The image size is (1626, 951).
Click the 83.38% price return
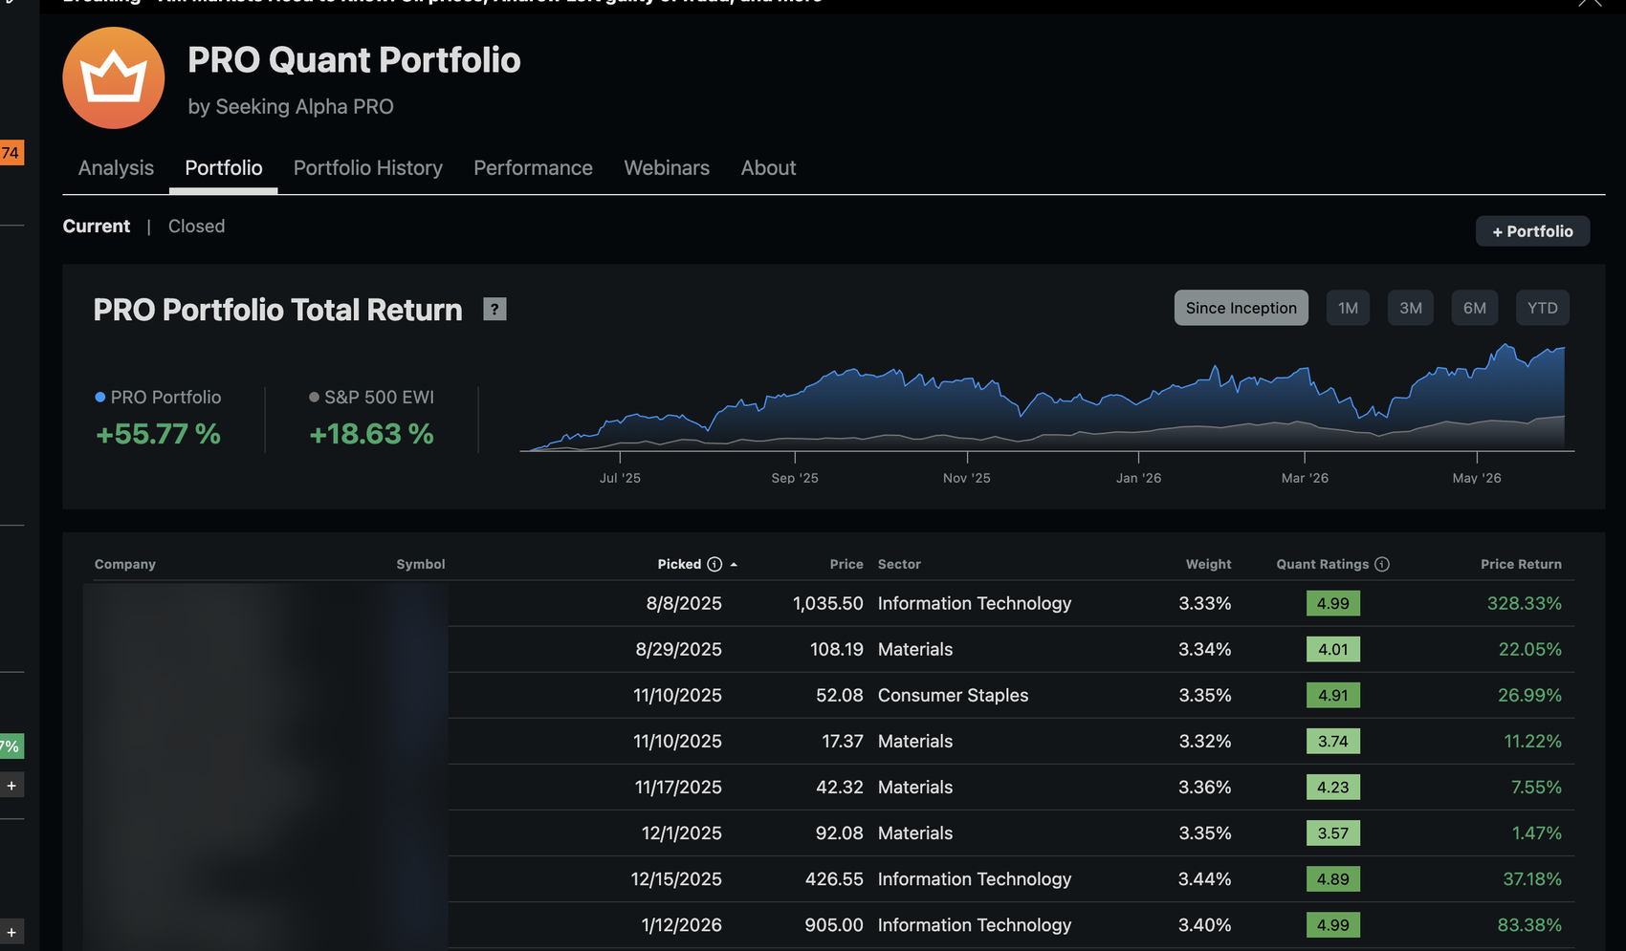coord(1529,924)
